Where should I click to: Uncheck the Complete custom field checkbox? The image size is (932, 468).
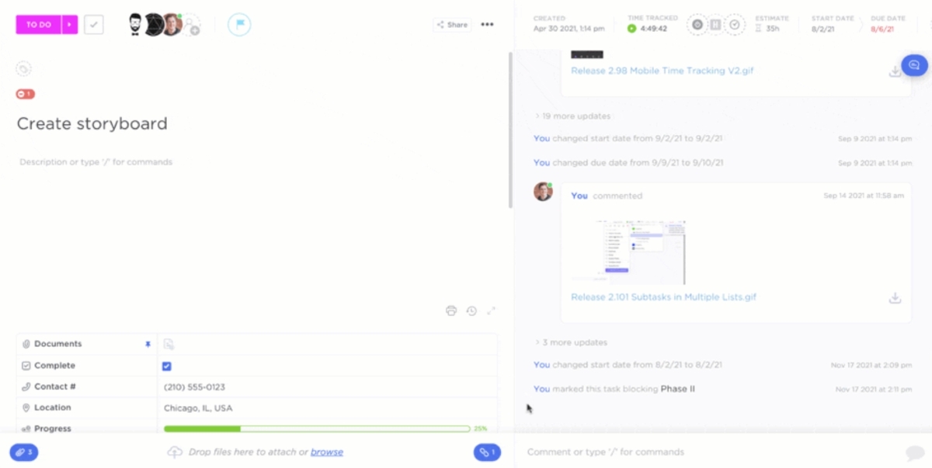coord(167,366)
